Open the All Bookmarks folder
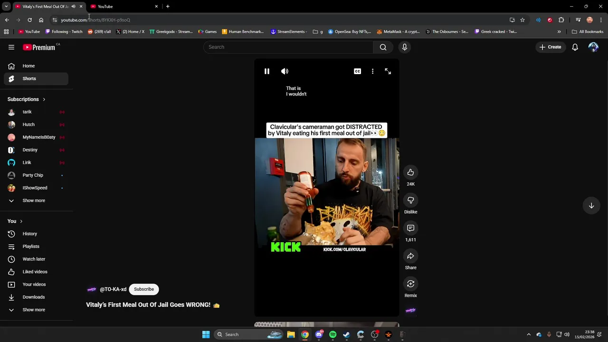Image resolution: width=608 pixels, height=342 pixels. pos(588,32)
